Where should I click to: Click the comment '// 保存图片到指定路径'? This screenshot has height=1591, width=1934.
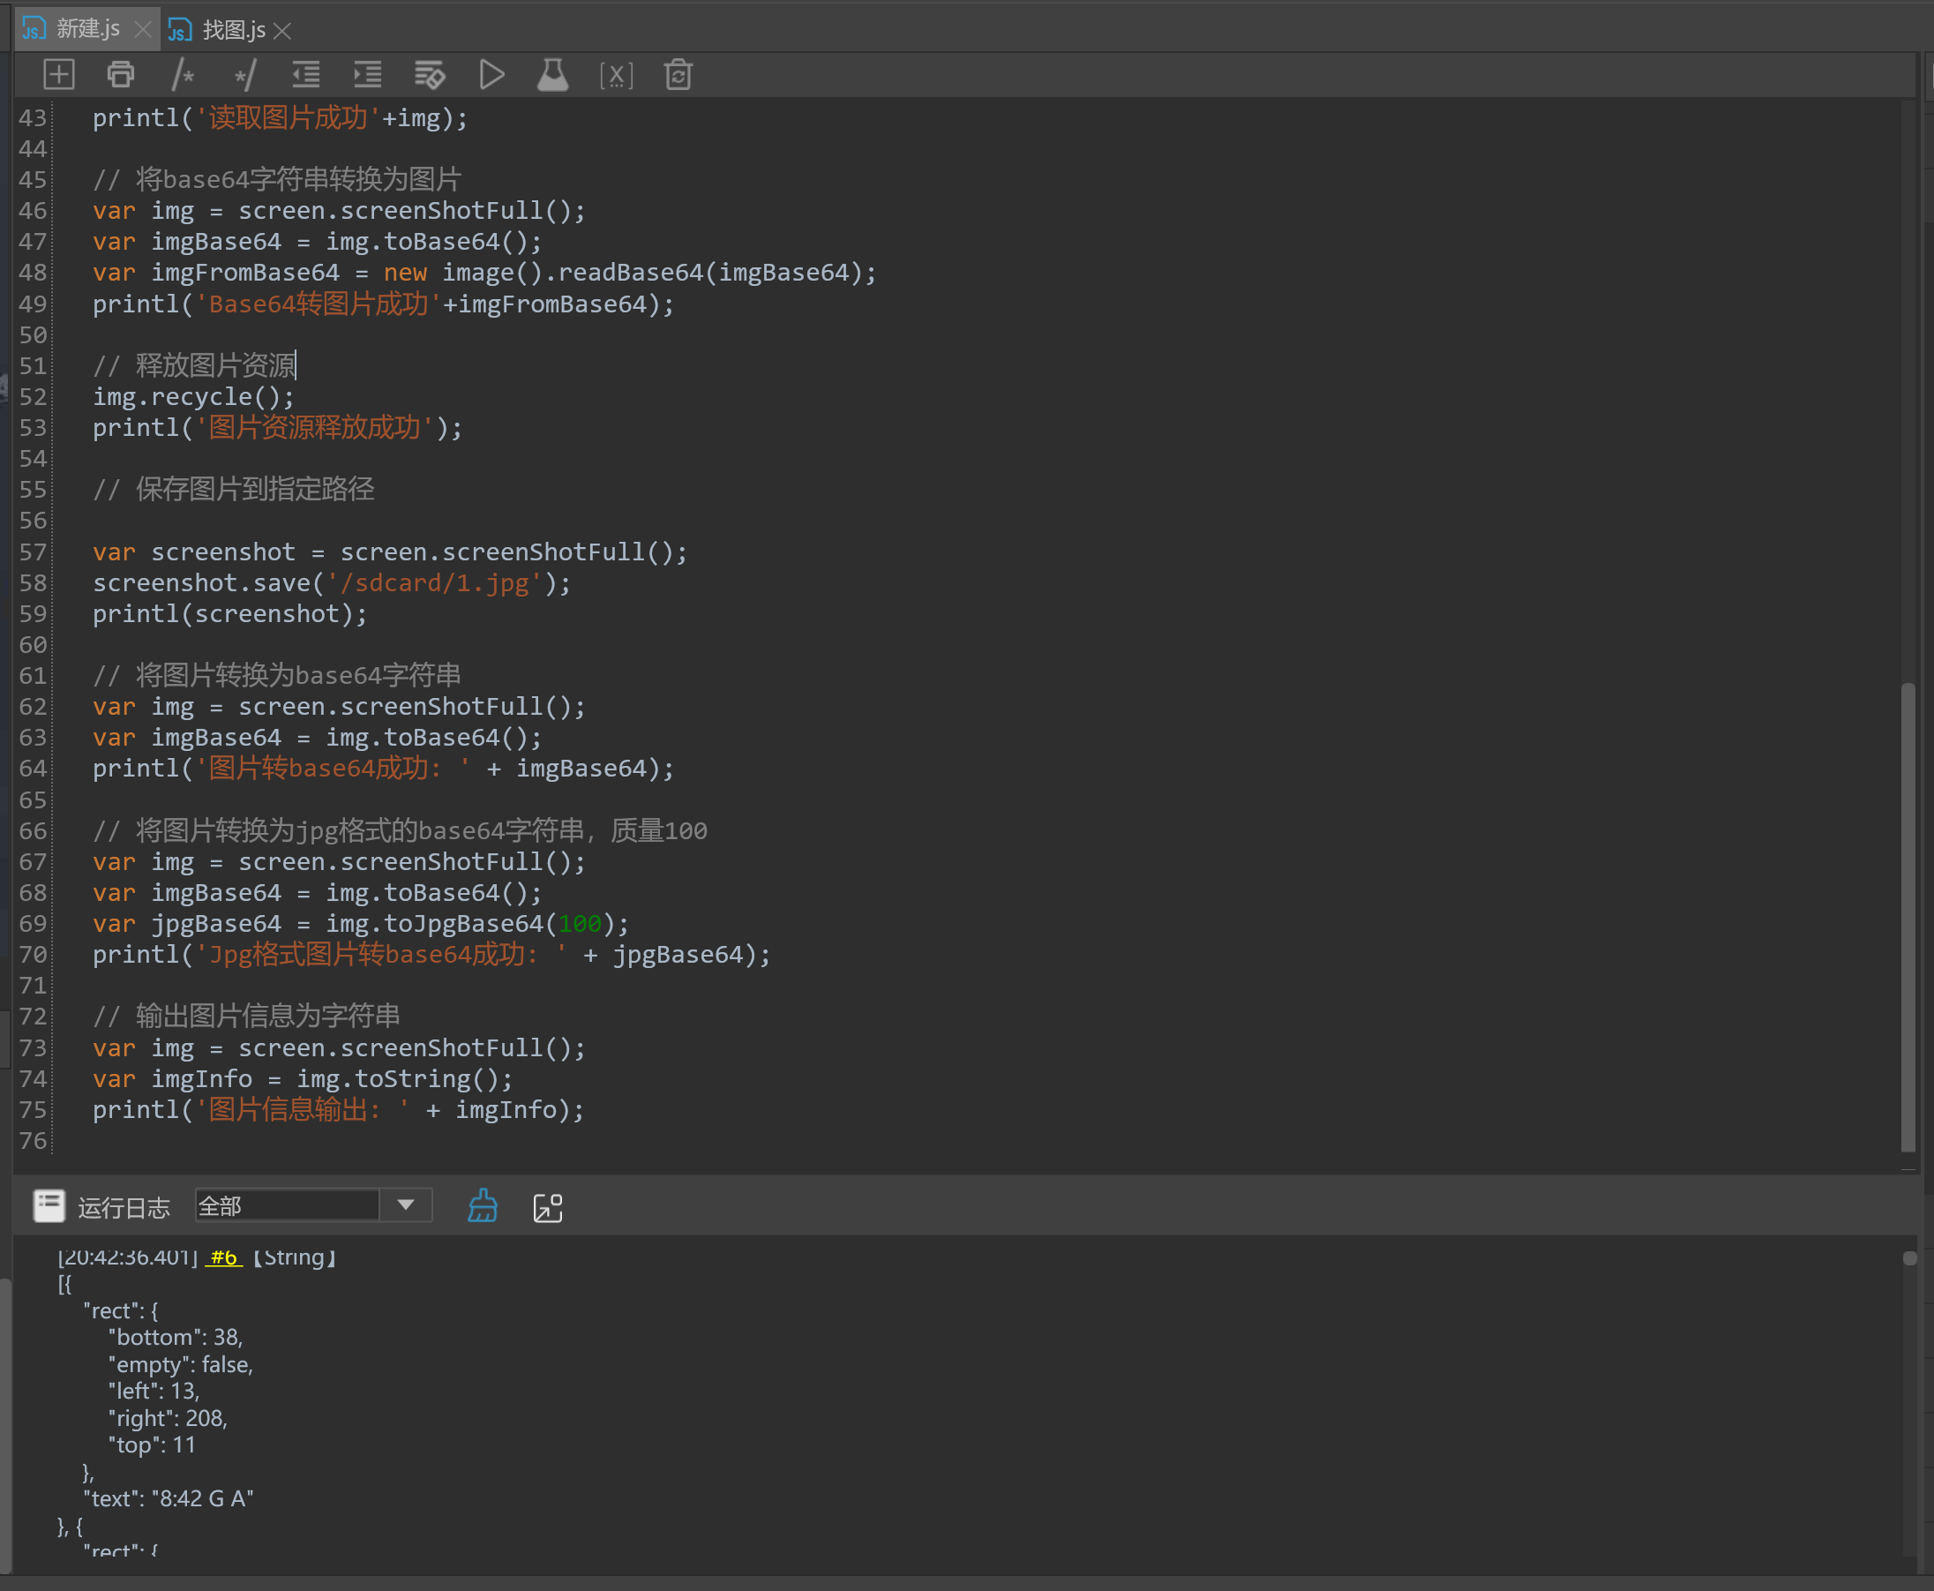point(234,490)
